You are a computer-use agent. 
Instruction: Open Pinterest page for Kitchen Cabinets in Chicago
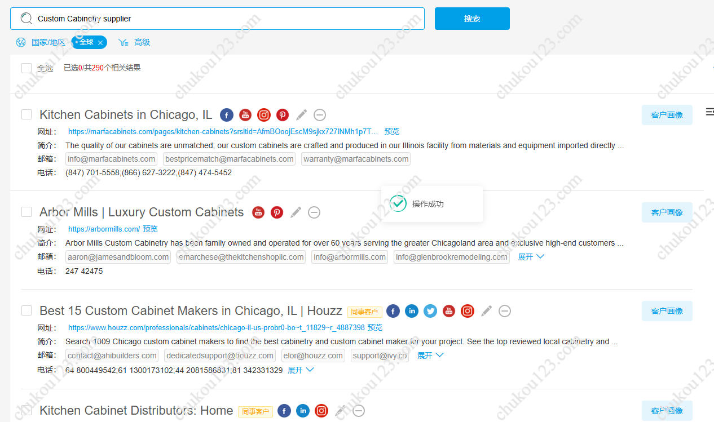283,115
